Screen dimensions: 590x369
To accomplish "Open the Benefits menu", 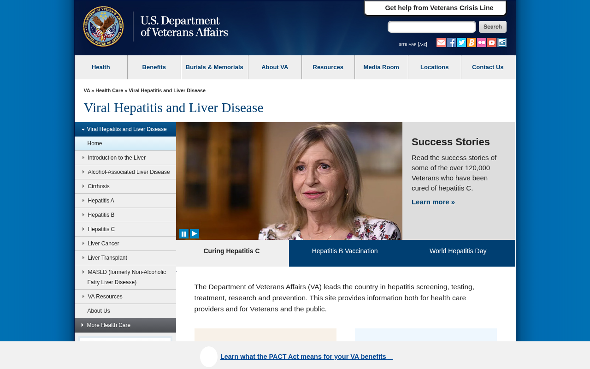I will tap(154, 67).
